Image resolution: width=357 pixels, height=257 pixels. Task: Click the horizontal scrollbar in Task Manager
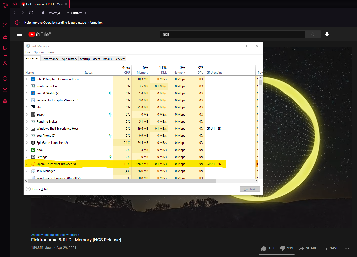pos(122,181)
